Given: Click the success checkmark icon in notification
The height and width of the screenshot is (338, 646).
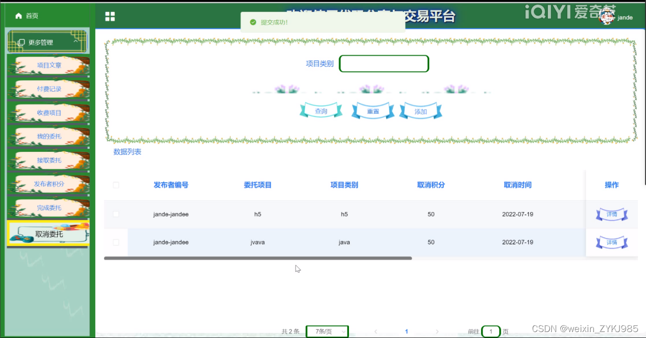Looking at the screenshot, I should pos(253,22).
